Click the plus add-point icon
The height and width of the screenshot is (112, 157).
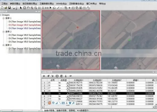[44, 76]
